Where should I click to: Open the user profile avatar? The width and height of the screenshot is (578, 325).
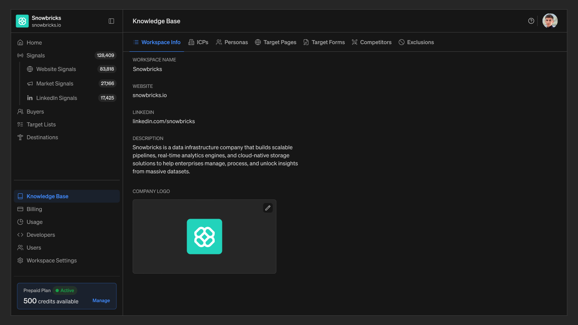(x=550, y=21)
